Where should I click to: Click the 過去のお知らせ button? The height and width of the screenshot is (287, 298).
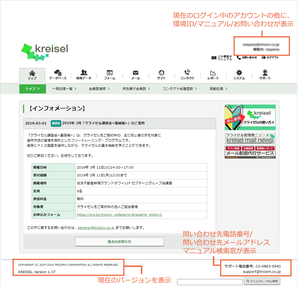click(119, 241)
